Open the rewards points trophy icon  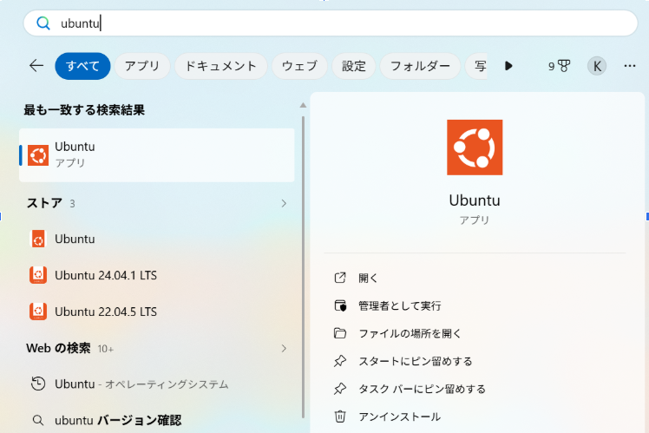[x=559, y=66]
